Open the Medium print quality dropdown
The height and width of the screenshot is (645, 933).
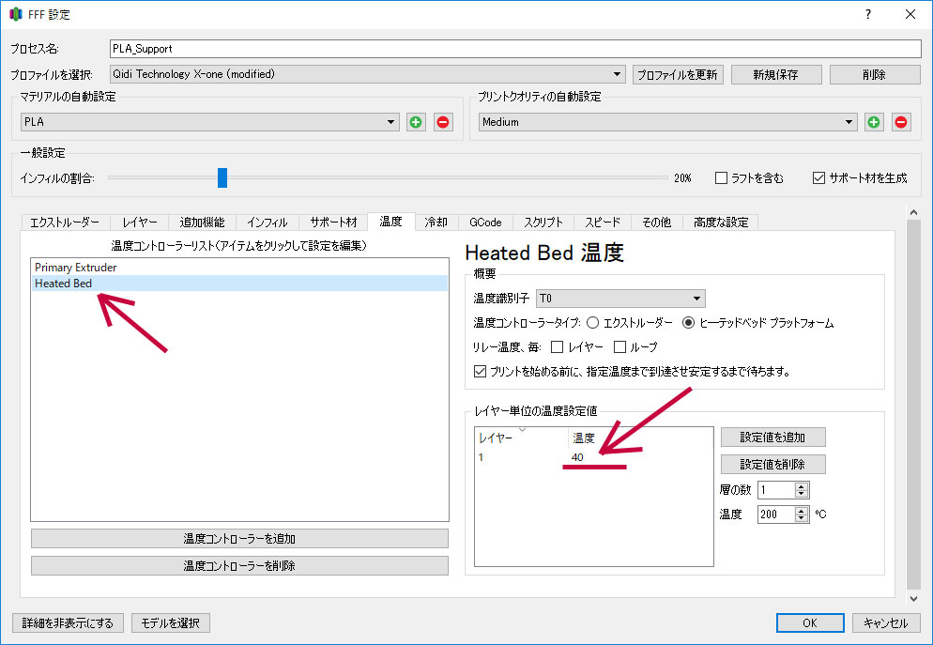click(x=666, y=122)
